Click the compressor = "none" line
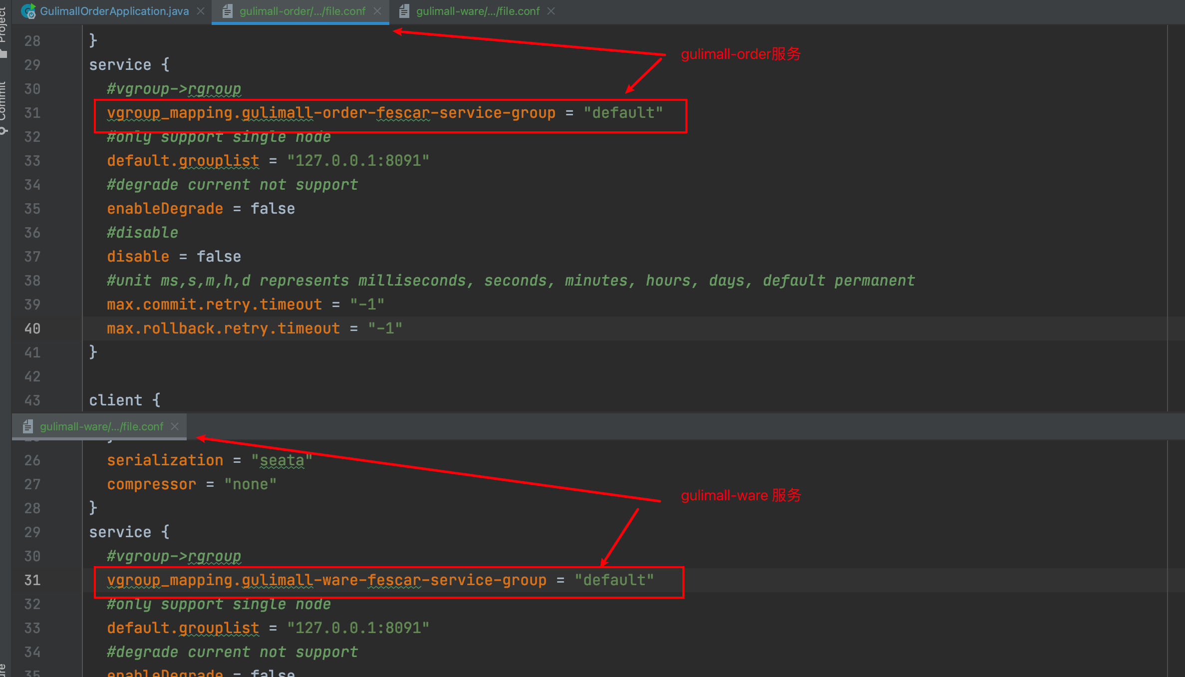The height and width of the screenshot is (677, 1185). (x=192, y=484)
